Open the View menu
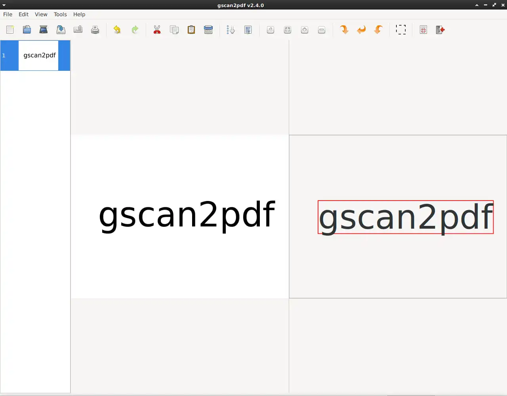The image size is (507, 396). tap(41, 14)
